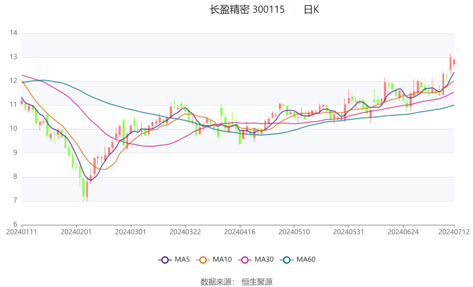
Task: Toggle MA30 visibility from the legend
Action: point(264,260)
